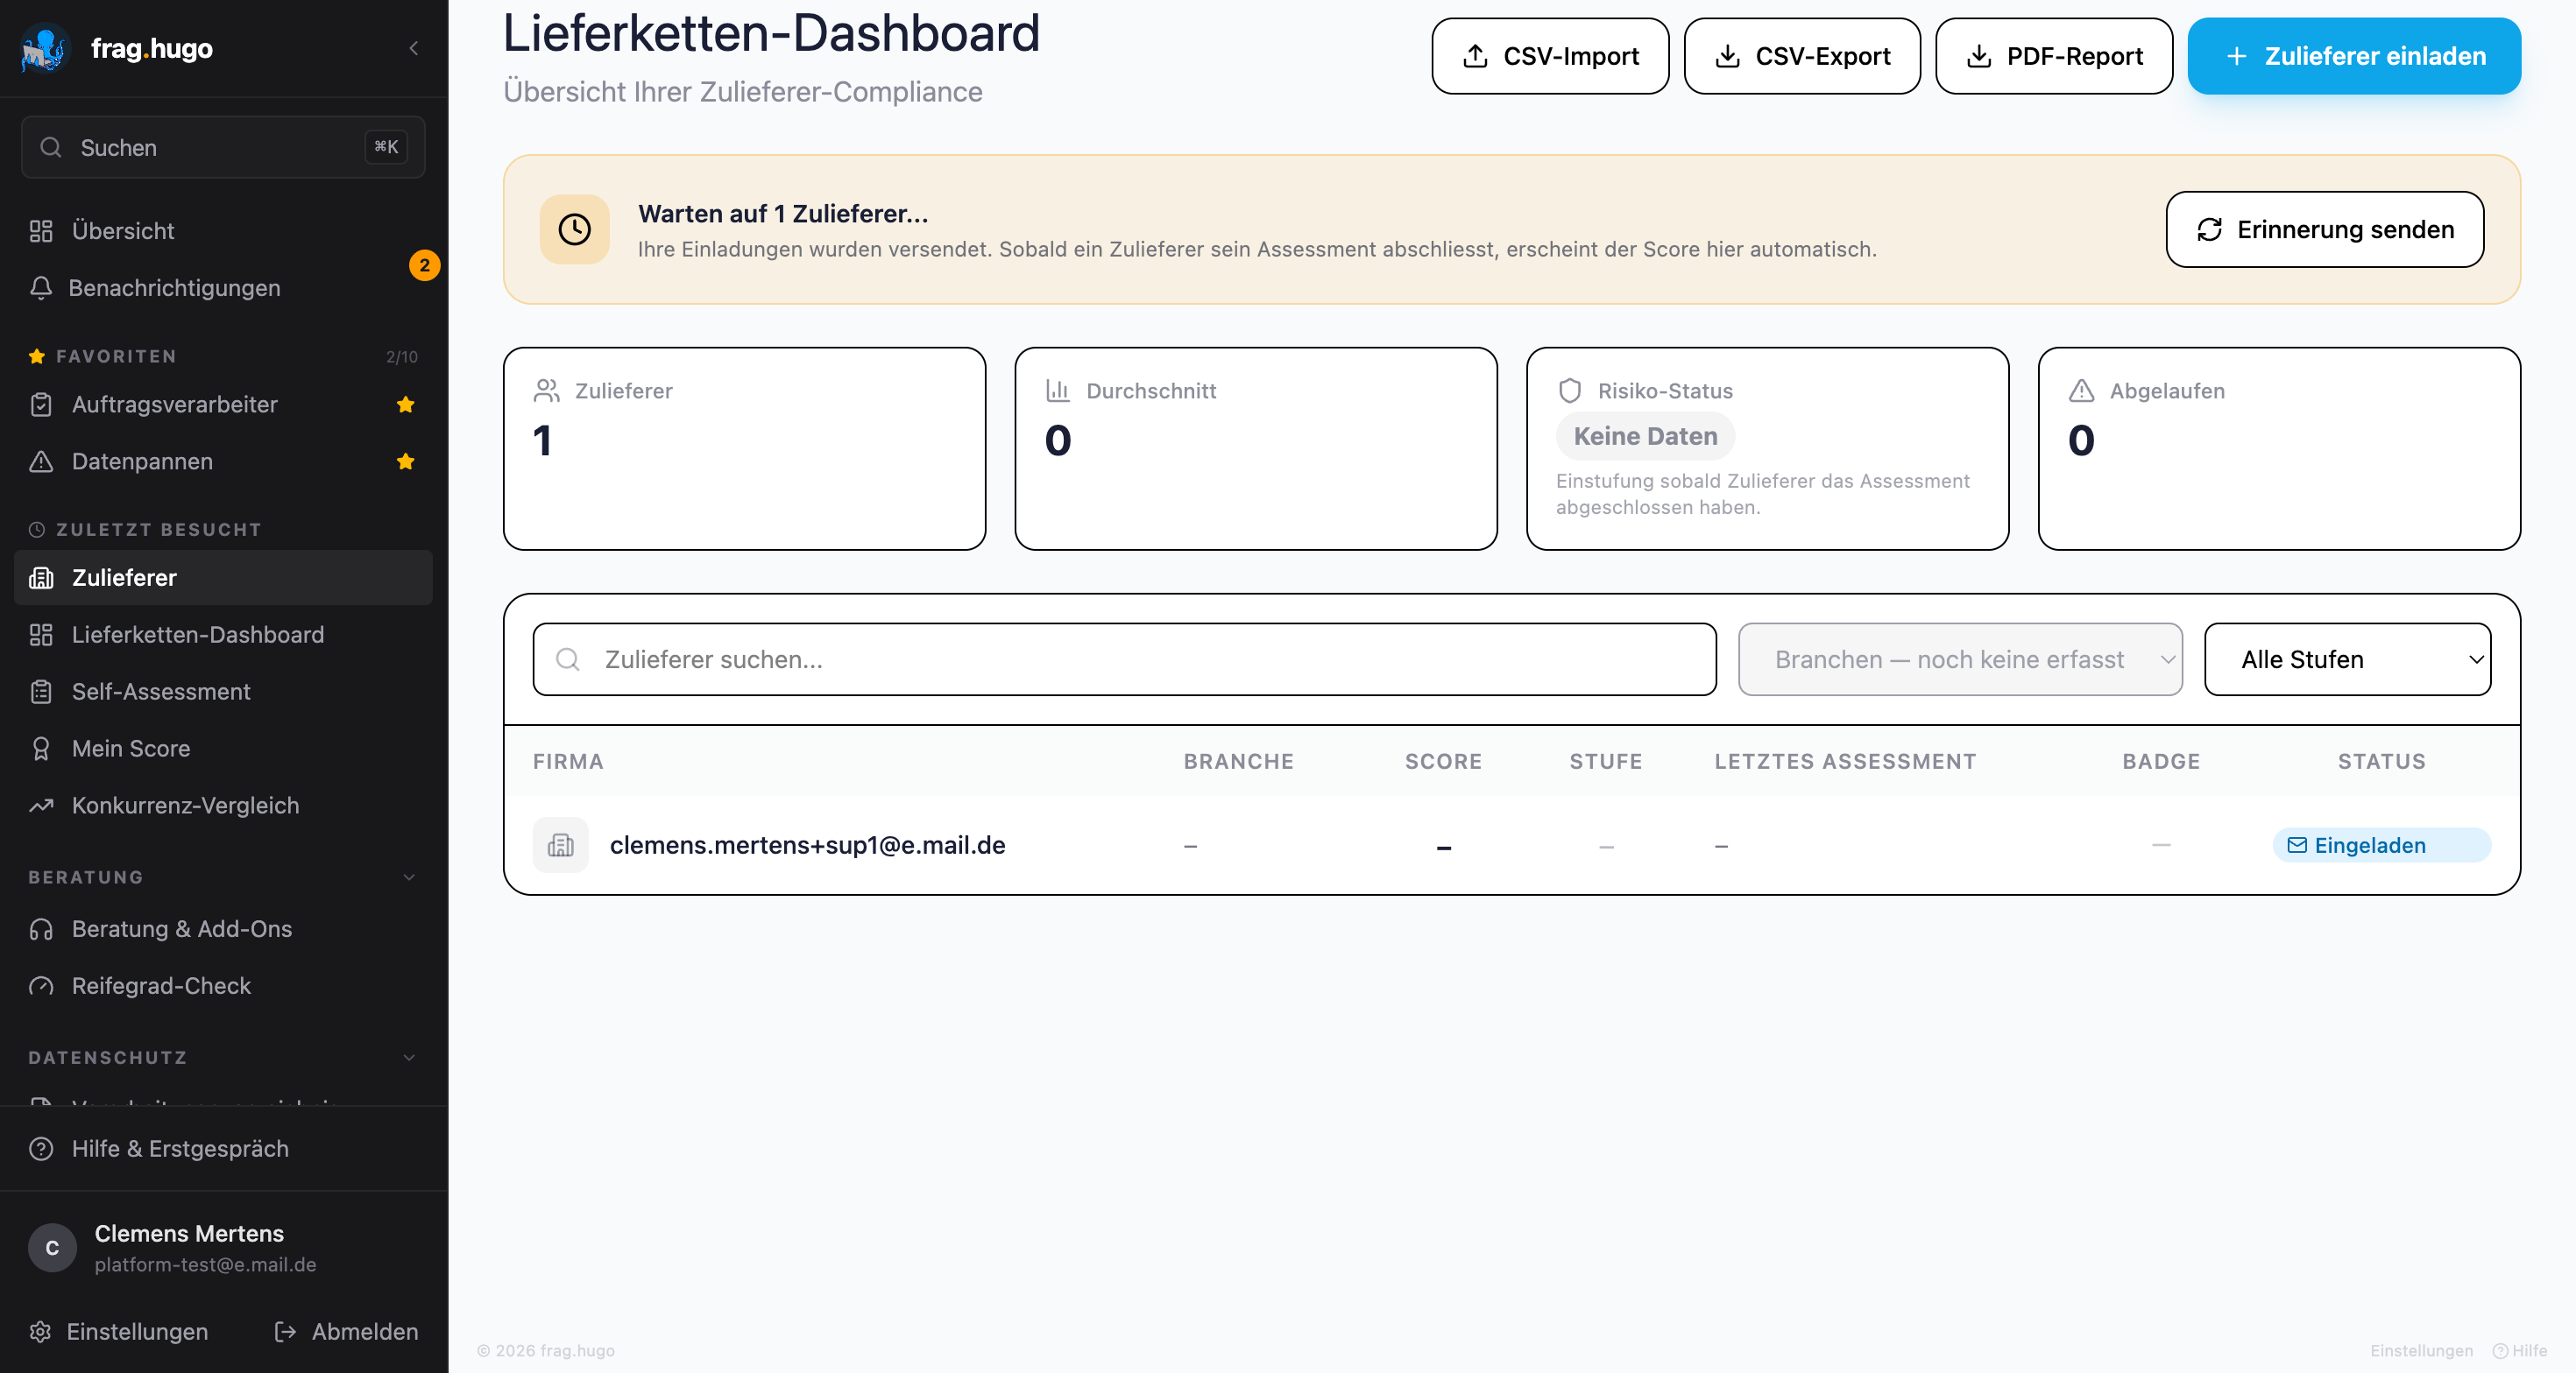Screen dimensions: 2576x1373
Task: Click the Übersicht grid icon
Action: (41, 231)
